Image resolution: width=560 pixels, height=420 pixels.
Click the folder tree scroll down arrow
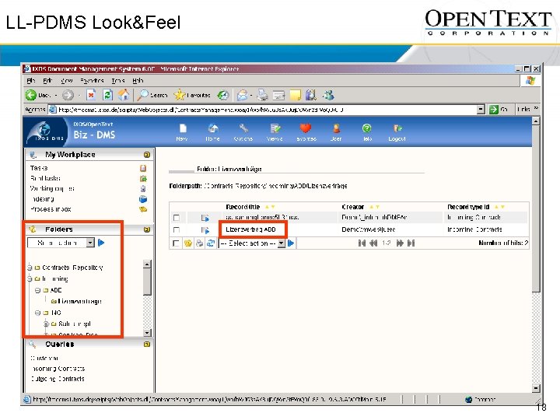tap(147, 333)
